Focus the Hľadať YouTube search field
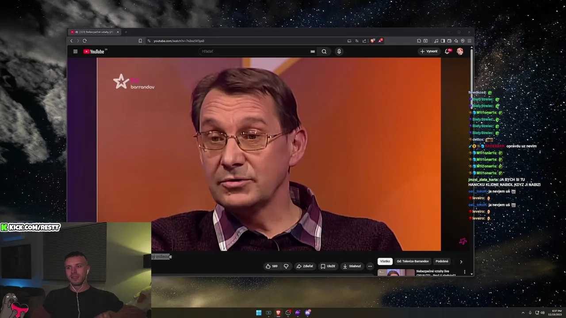This screenshot has width=566, height=318. (x=254, y=51)
